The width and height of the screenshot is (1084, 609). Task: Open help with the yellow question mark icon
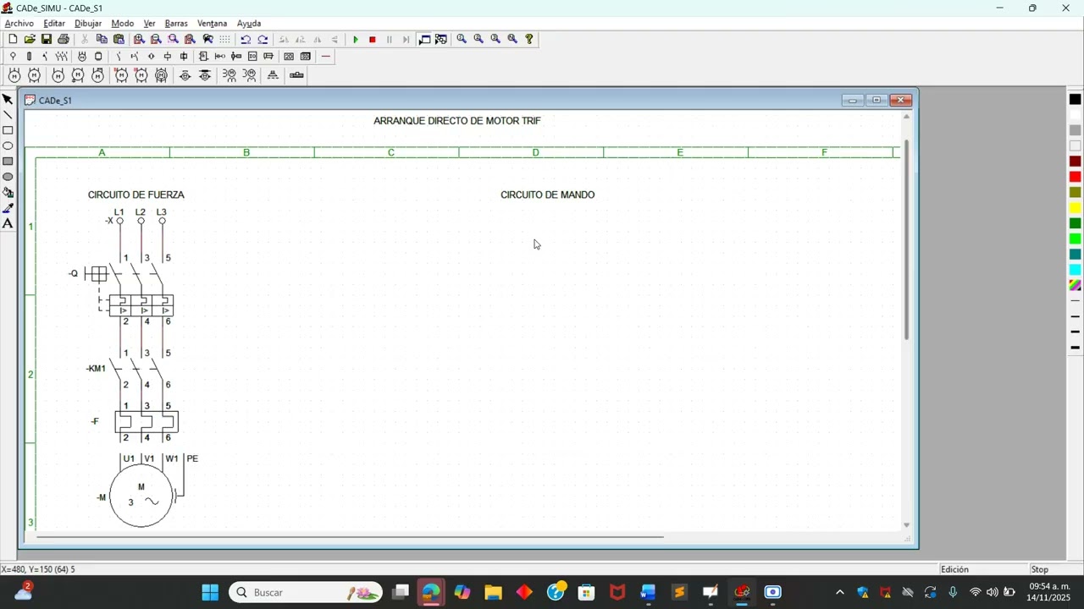(529, 39)
